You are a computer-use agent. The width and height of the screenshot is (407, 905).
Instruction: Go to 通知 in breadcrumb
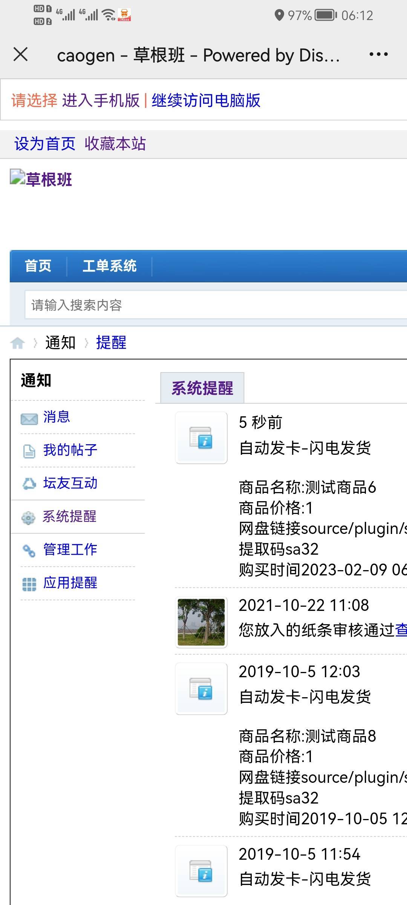click(61, 343)
